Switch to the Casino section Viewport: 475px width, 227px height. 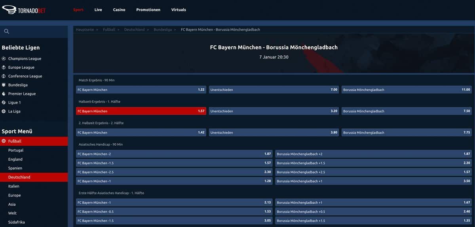click(x=119, y=10)
